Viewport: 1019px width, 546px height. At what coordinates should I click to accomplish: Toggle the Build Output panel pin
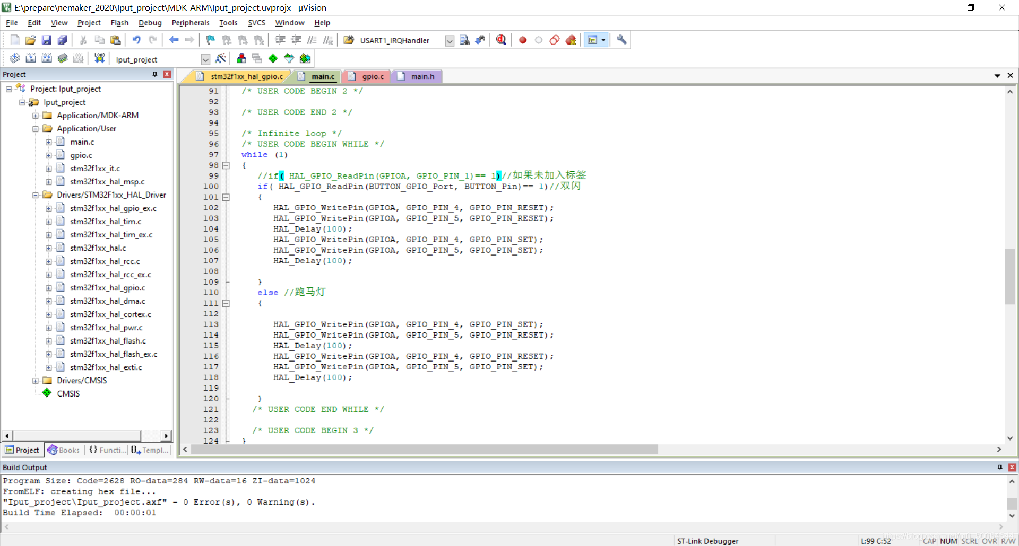1000,467
